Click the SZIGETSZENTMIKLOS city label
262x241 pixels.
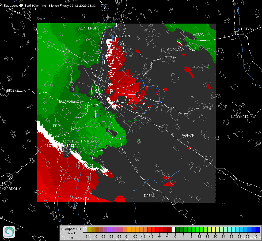pyautogui.click(x=79, y=141)
